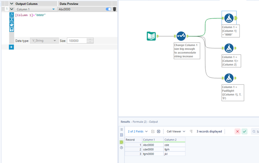Click the search magnifier icon in Results
The image size is (259, 163).
tap(254, 131)
